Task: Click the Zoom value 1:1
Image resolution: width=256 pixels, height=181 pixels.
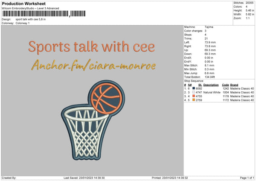Action: (x=247, y=18)
